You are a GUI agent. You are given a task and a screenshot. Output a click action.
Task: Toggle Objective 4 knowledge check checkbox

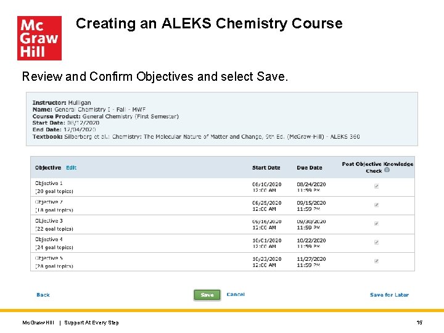click(376, 242)
